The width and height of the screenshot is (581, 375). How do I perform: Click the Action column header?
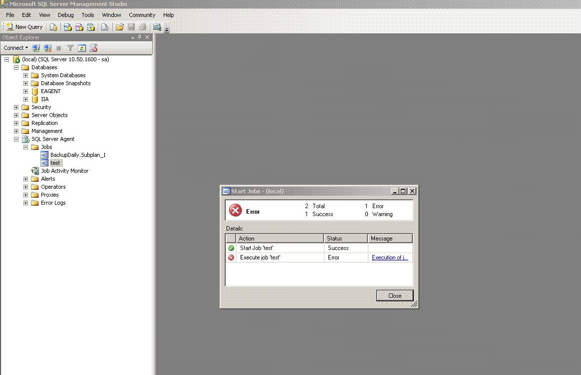(x=280, y=239)
